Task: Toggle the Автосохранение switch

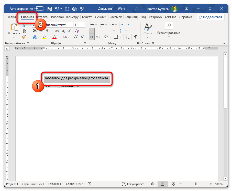Action: point(39,9)
